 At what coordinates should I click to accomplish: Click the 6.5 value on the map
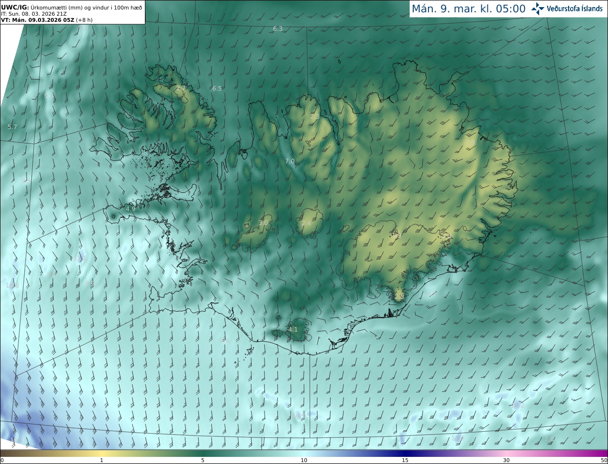(217, 89)
